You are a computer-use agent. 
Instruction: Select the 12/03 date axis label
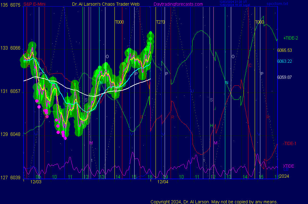click(36, 182)
